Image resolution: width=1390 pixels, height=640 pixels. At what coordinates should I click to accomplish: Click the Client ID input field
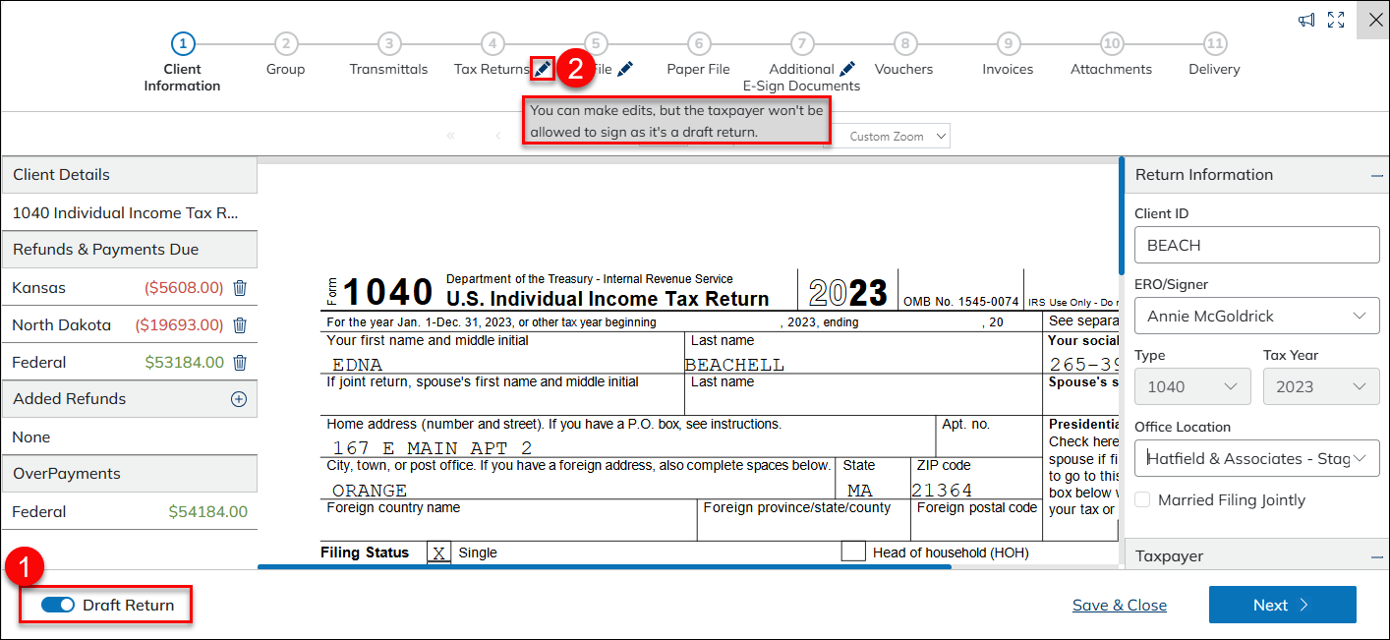click(x=1256, y=245)
